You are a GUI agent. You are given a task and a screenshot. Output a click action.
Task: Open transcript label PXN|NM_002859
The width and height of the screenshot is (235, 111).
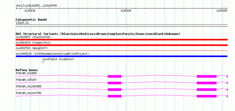[x=26, y=73]
